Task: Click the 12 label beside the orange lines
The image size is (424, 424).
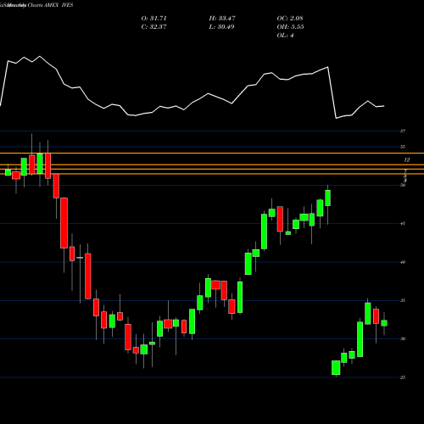Action: click(x=406, y=160)
